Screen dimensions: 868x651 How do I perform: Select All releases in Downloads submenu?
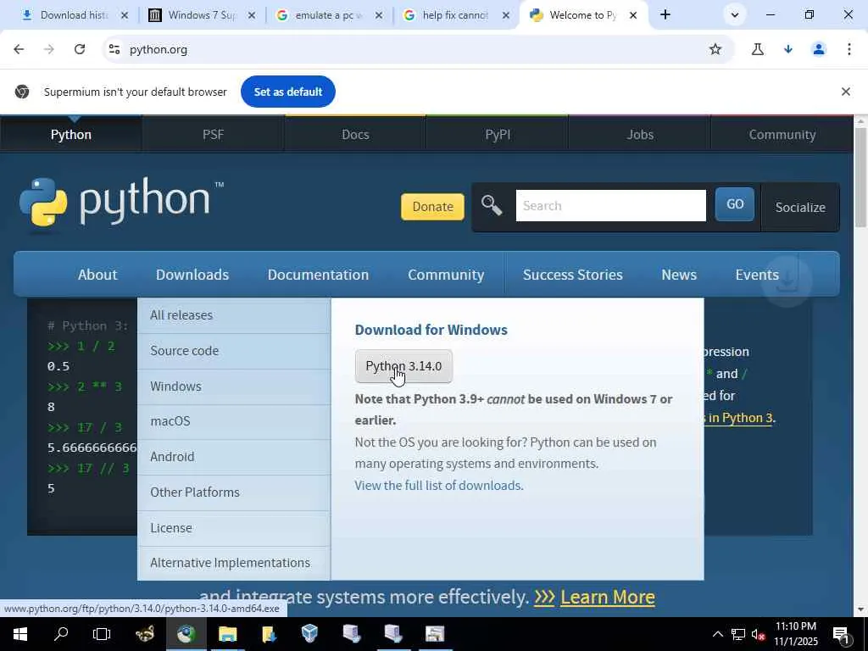[x=234, y=315]
